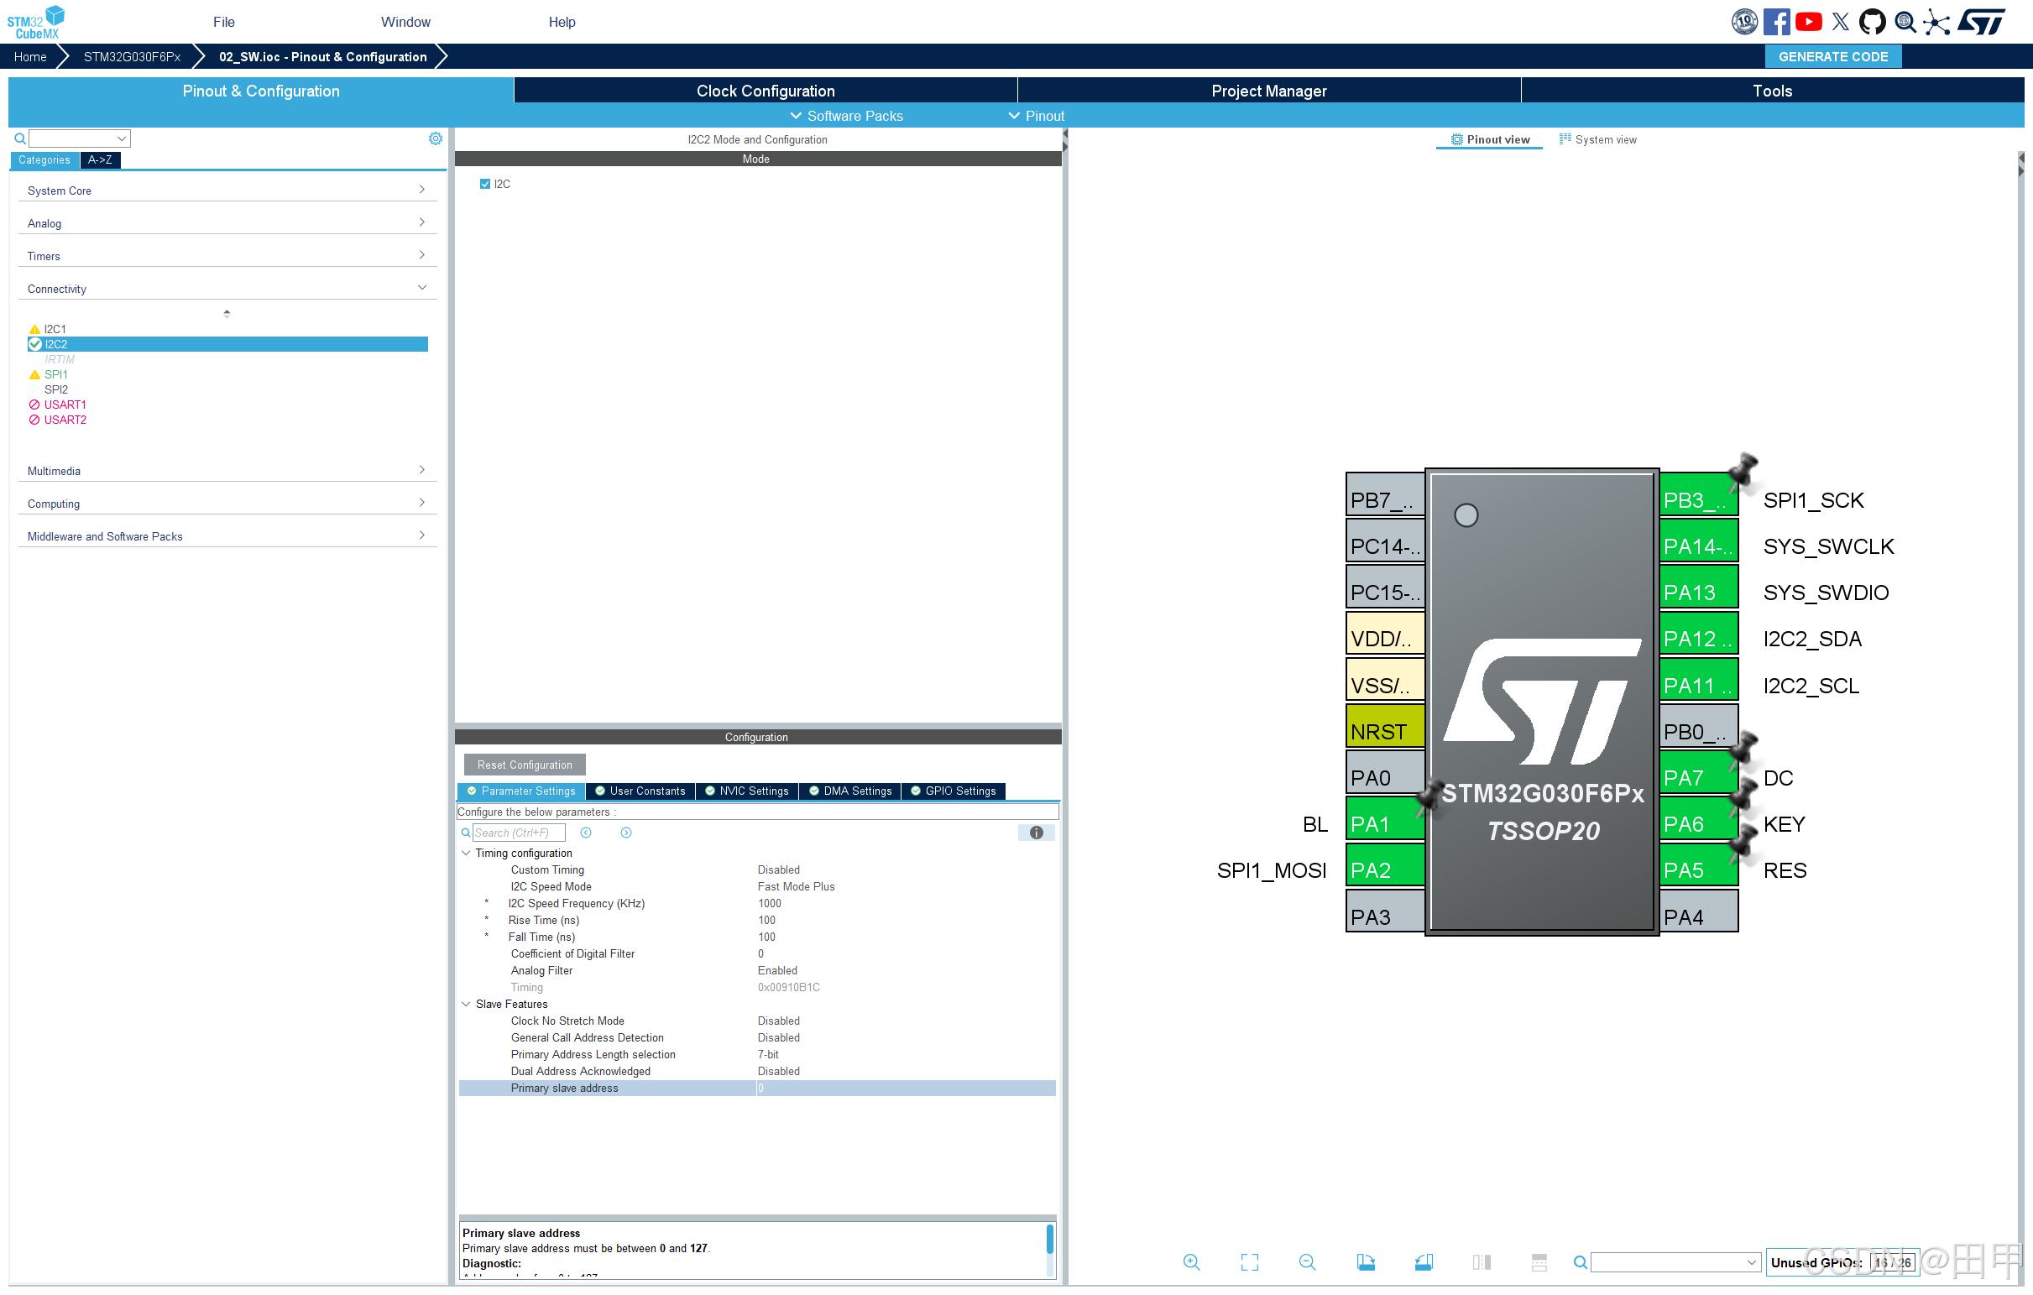The image size is (2033, 1295).
Task: Expand the Multimedia category
Action: pos(227,471)
